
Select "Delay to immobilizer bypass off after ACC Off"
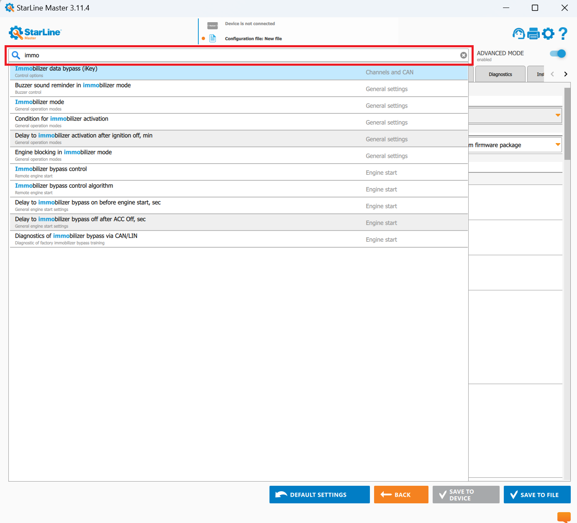tap(239, 223)
